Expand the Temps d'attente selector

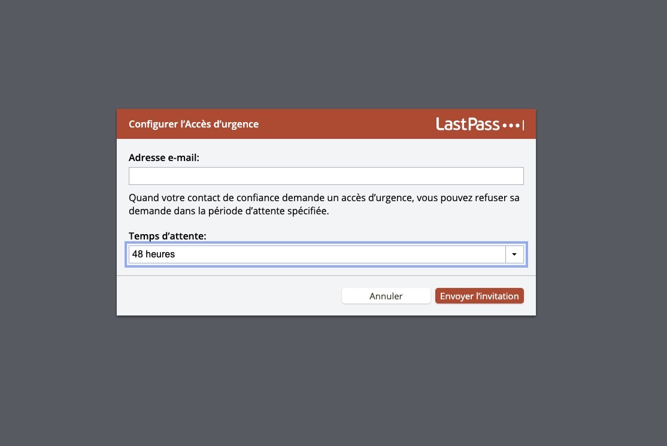(x=326, y=254)
